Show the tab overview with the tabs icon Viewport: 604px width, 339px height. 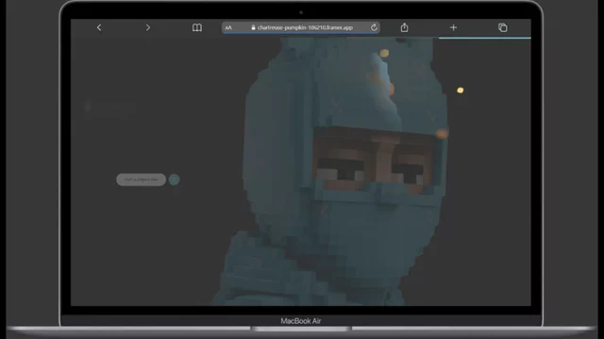(x=502, y=27)
